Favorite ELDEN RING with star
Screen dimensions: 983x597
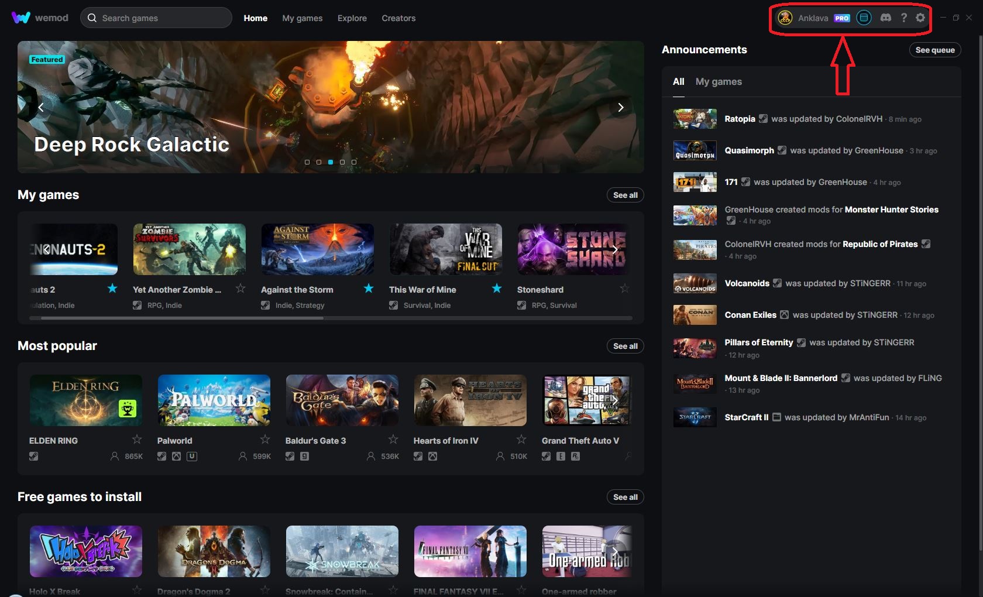137,439
